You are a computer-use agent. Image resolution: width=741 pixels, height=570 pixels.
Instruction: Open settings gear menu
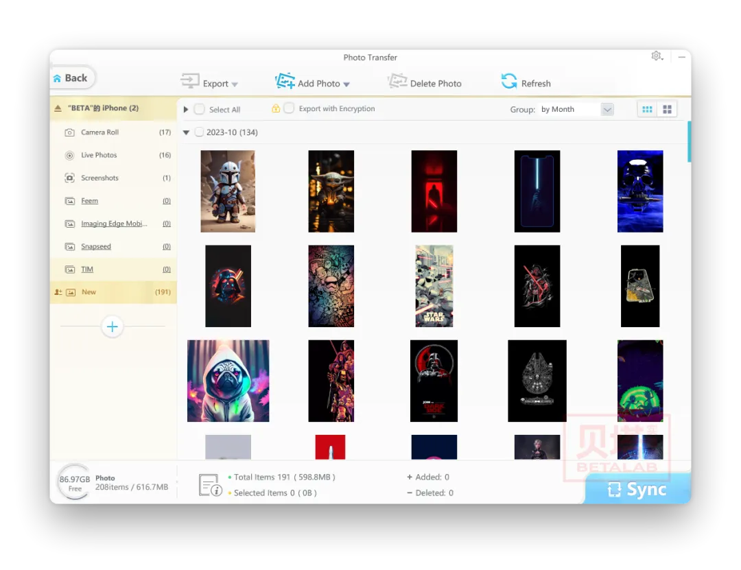tap(657, 56)
